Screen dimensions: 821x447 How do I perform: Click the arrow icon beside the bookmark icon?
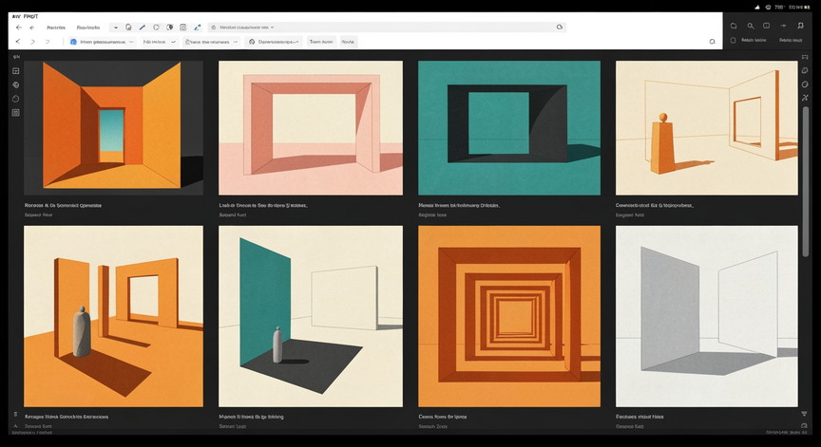(x=783, y=26)
